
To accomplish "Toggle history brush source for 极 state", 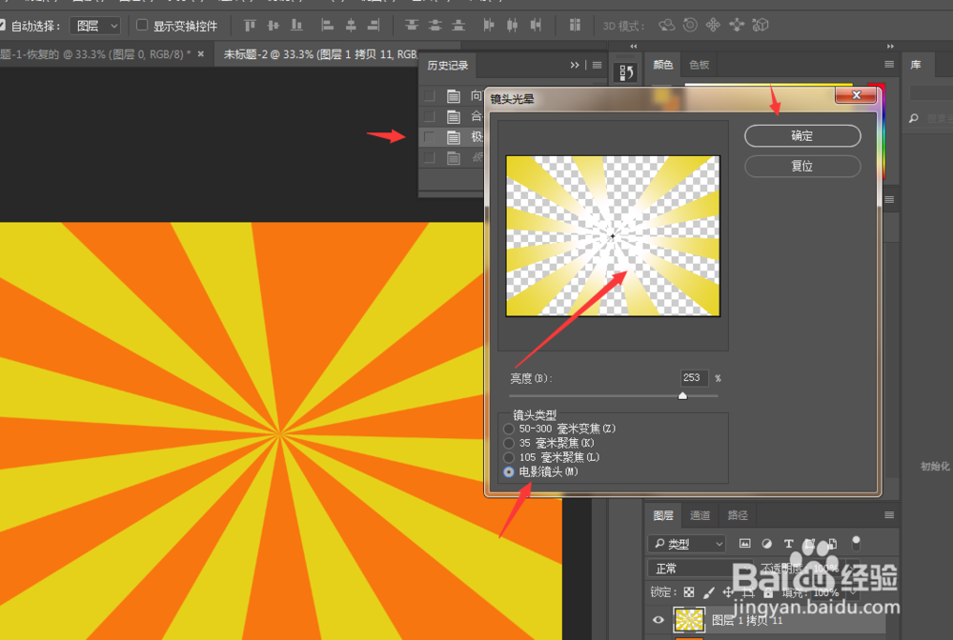I will 429,137.
